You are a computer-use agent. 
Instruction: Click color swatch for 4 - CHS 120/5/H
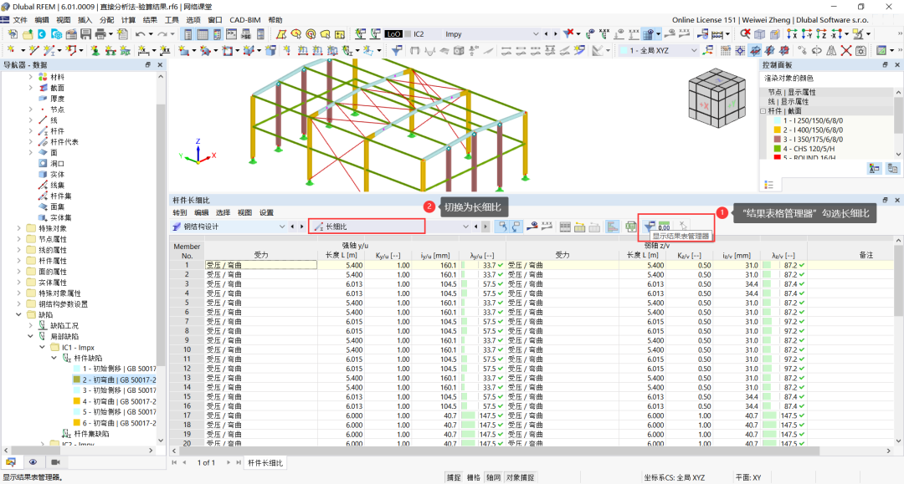777,149
